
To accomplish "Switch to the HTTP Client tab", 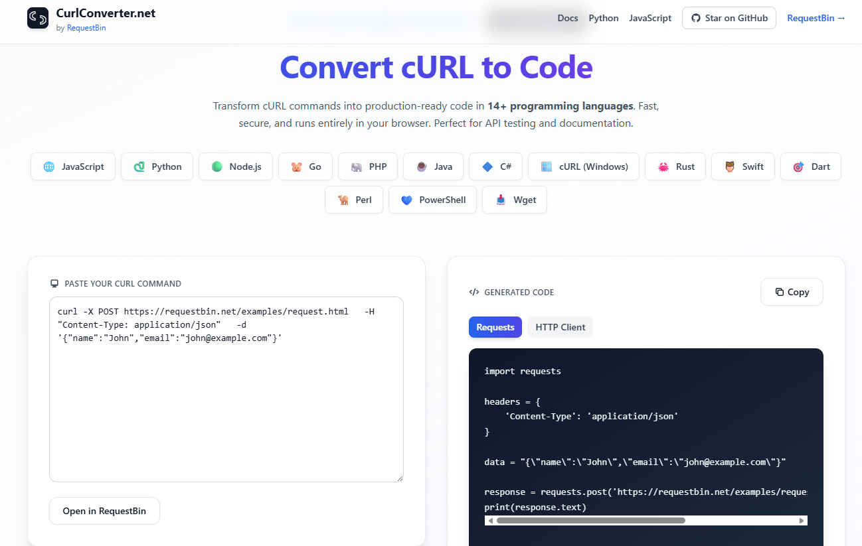I will pos(559,326).
